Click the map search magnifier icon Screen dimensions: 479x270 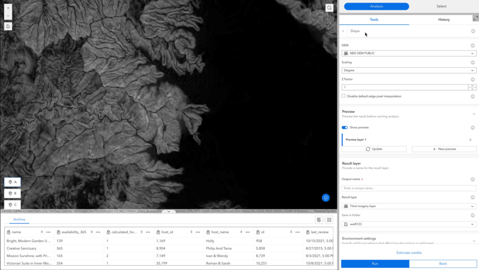(x=329, y=8)
